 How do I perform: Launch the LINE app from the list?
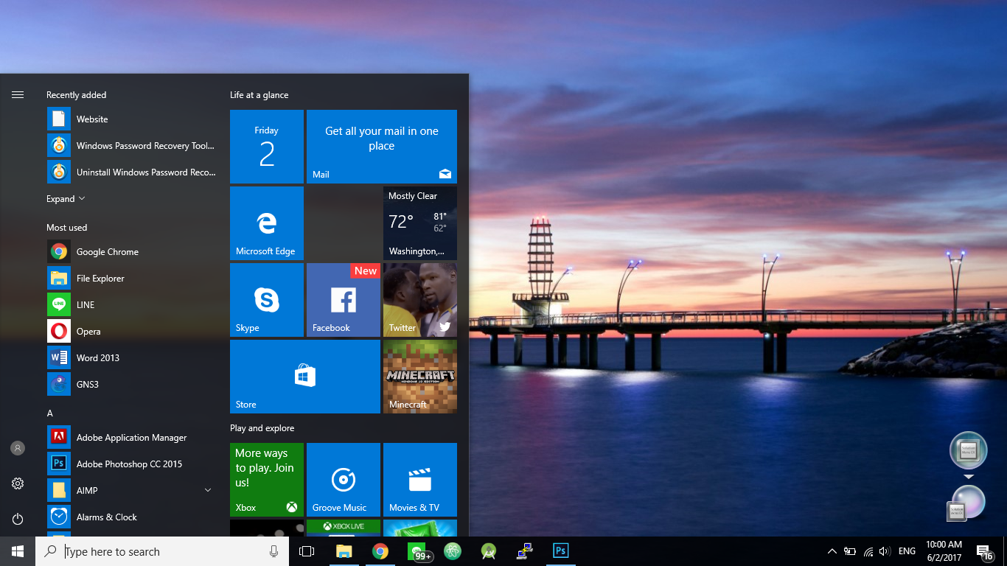pos(85,305)
